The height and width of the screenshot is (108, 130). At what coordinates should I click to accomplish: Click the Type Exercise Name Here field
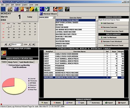tap(114, 20)
